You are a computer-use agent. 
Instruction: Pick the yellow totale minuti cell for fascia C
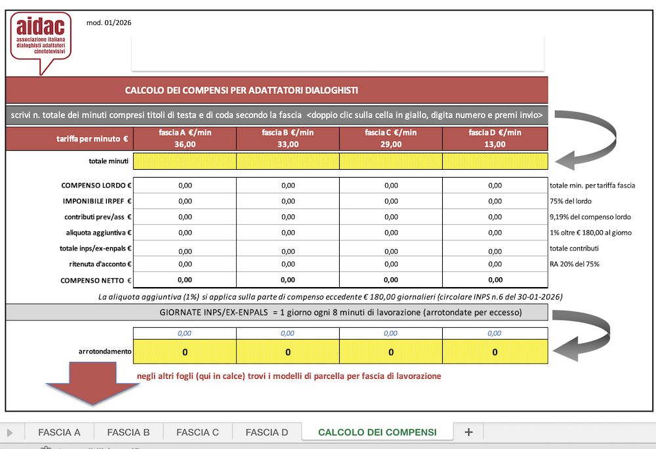[391, 161]
